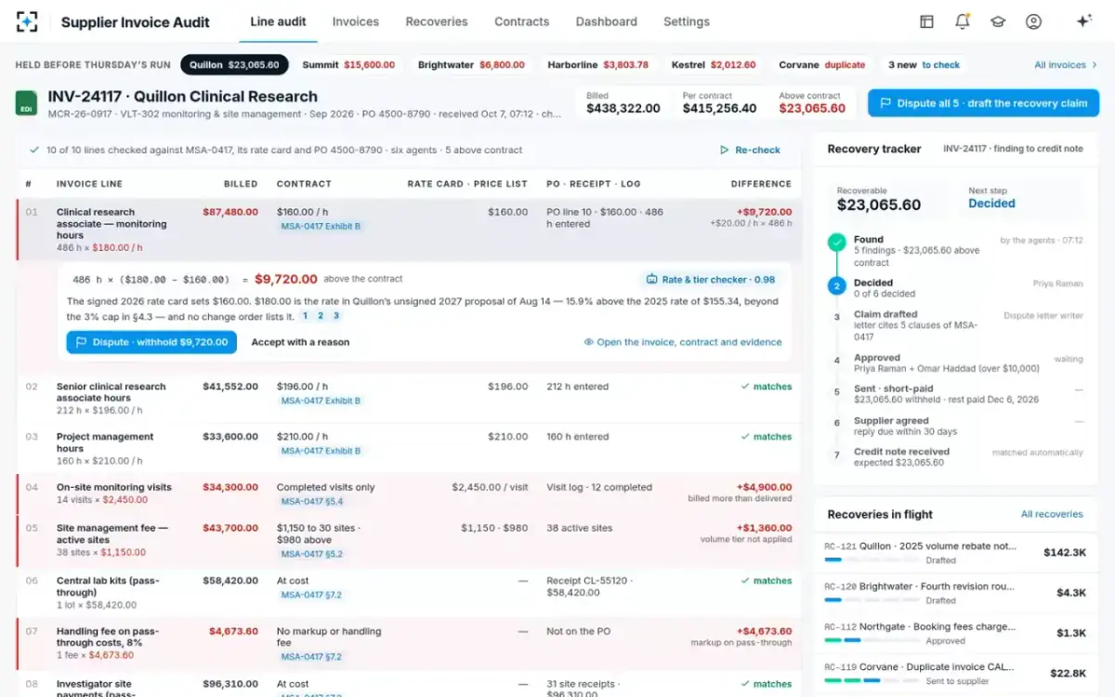
Task: Open the MSA-0417 §5.4 contract tag
Action: point(312,501)
